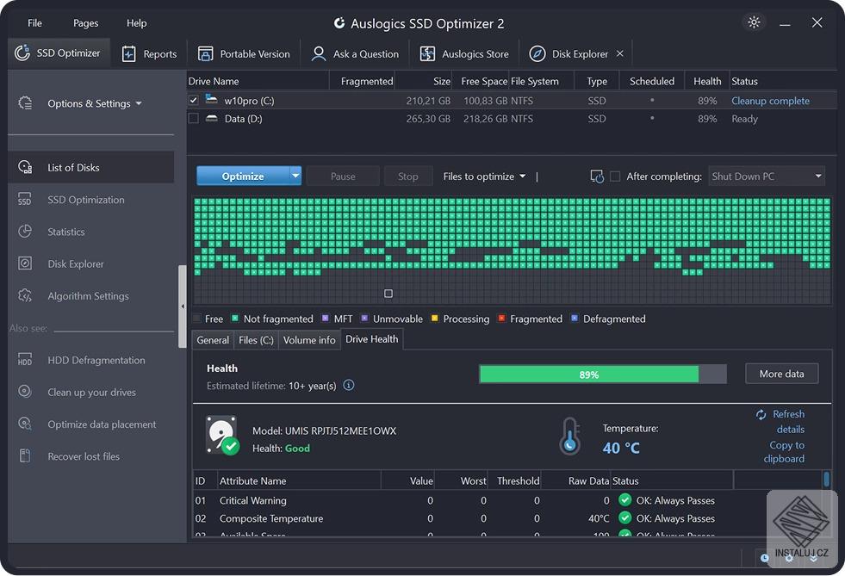The image size is (845, 576).
Task: Click the green OK icon for Critical Warning
Action: click(624, 500)
